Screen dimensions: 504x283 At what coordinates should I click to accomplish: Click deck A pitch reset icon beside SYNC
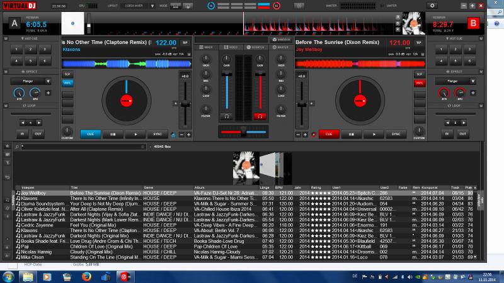point(173,135)
